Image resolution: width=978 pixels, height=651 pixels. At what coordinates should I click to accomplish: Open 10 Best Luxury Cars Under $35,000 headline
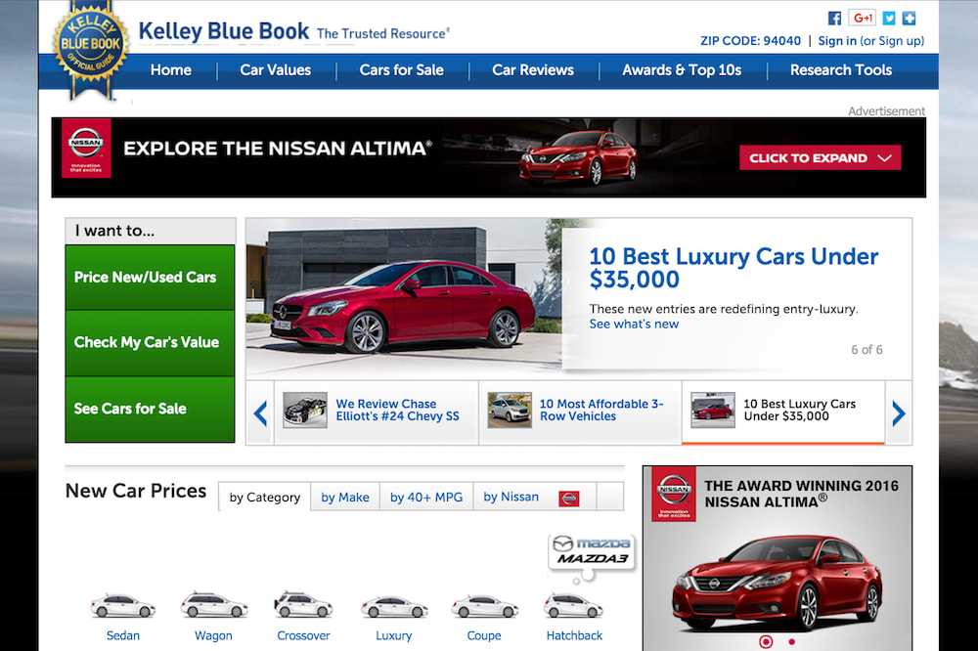[x=733, y=268]
